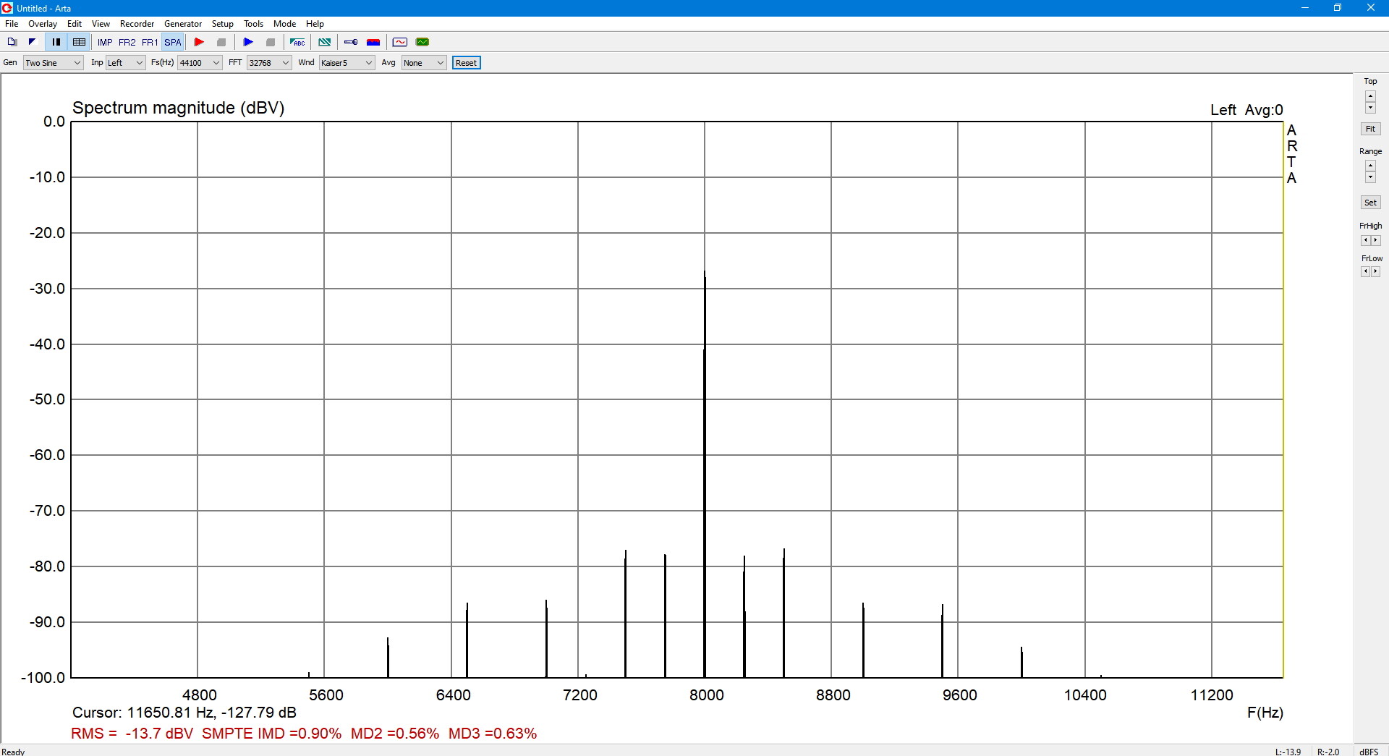Increase graph Range with up arrow
The height and width of the screenshot is (756, 1389).
tap(1370, 166)
